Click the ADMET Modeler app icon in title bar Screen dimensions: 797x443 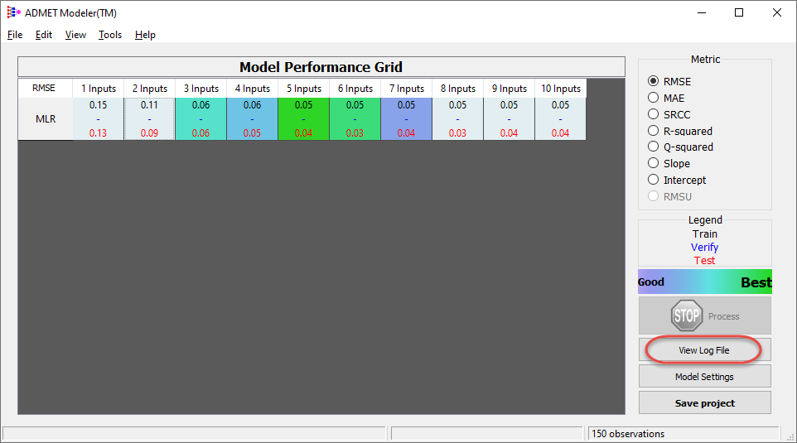(x=13, y=12)
